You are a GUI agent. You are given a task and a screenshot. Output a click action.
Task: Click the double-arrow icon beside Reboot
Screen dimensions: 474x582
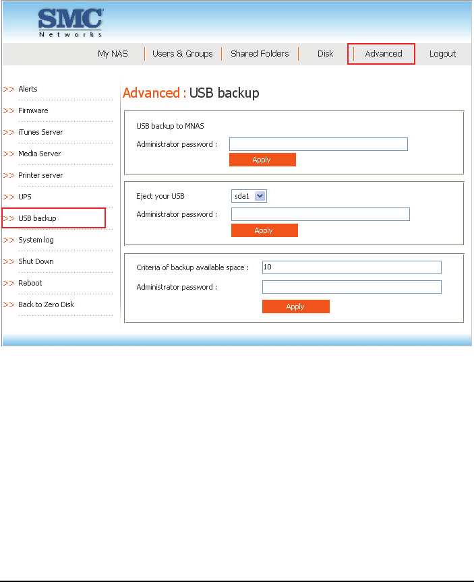pos(9,283)
